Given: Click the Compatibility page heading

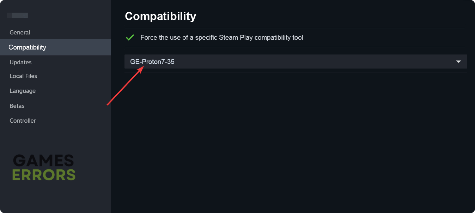Looking at the screenshot, I should tap(160, 16).
